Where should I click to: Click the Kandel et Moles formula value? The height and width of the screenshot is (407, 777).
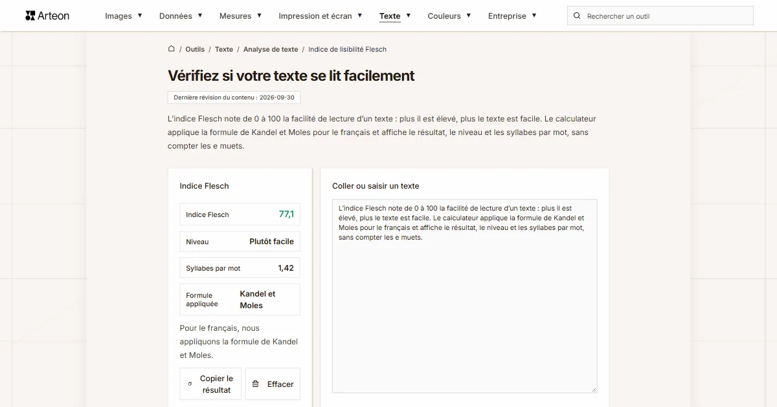tap(258, 299)
